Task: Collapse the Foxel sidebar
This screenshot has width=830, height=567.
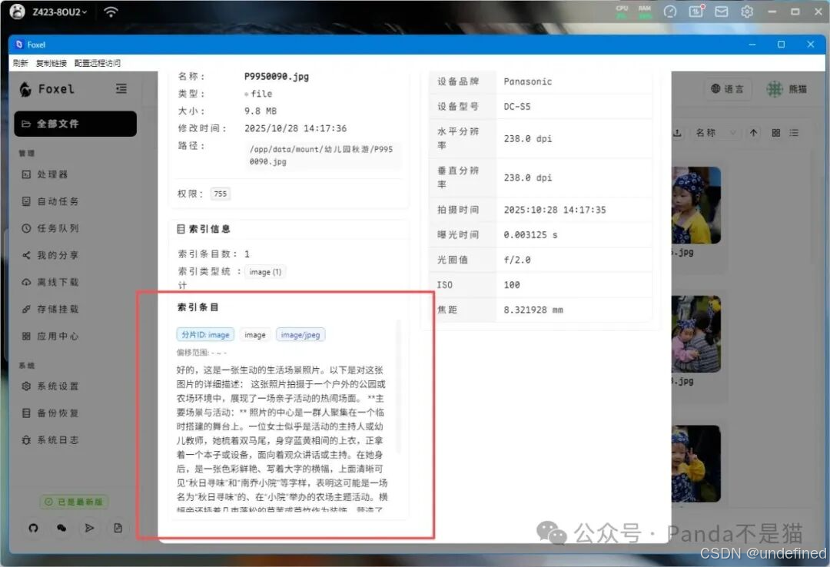Action: click(x=121, y=88)
